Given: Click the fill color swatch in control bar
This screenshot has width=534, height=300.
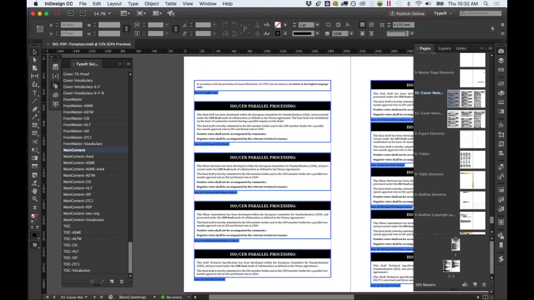Looking at the screenshot, I should coord(277,25).
